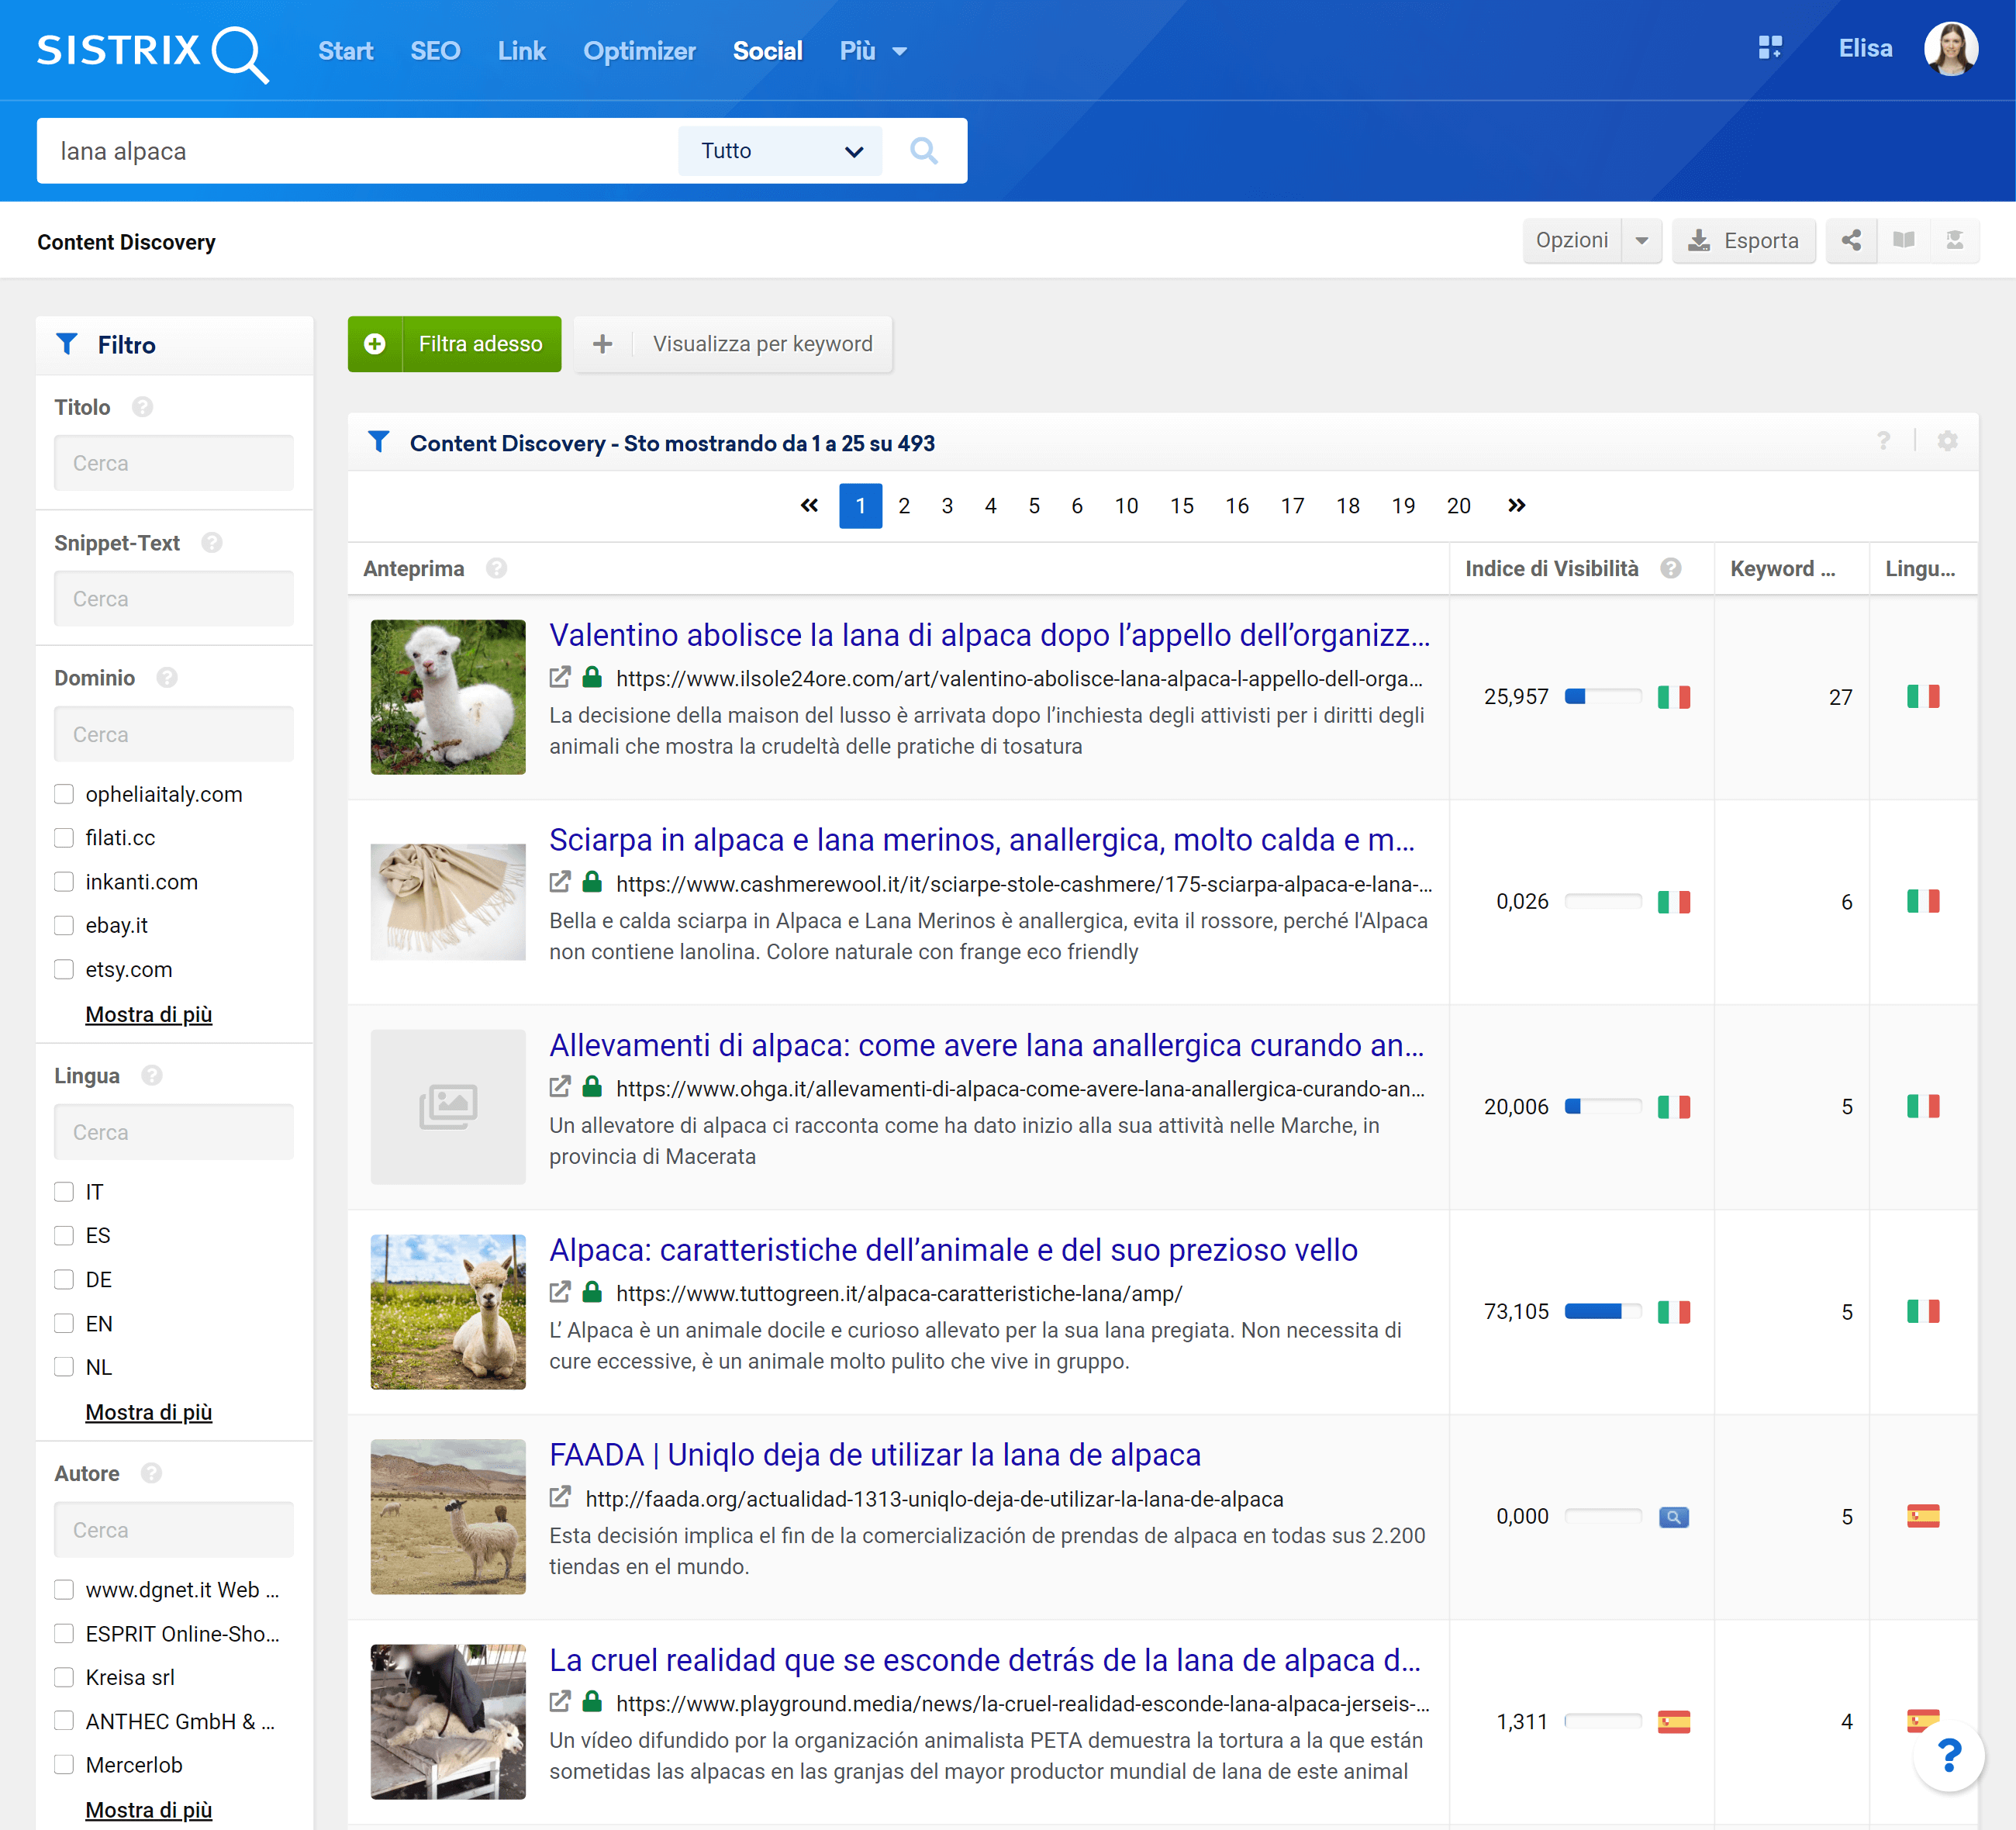Open external link icon for cashmerewool result

(x=560, y=883)
